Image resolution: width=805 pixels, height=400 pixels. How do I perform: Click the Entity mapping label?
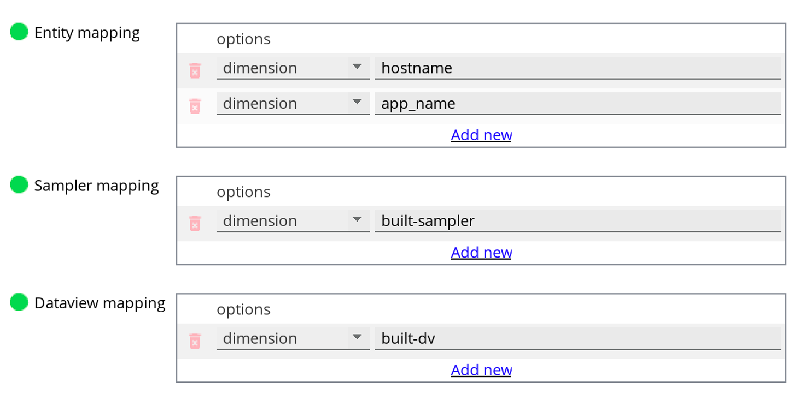pos(87,33)
